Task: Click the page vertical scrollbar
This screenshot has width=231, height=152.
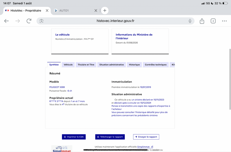Action: [x=230, y=79]
